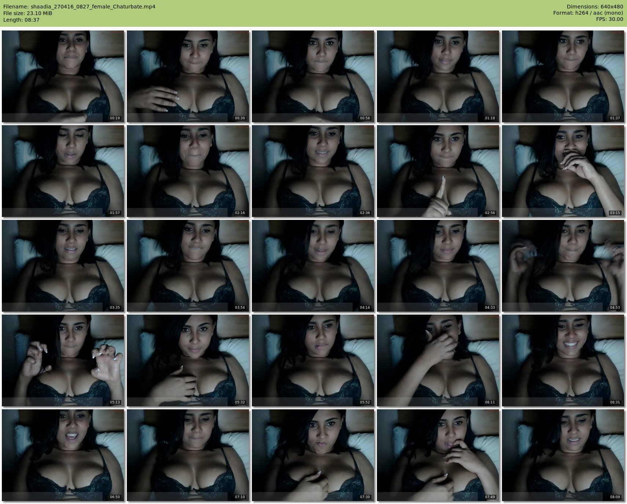Open the thumbnail stamped 00:19
The height and width of the screenshot is (504, 627).
[x=63, y=76]
